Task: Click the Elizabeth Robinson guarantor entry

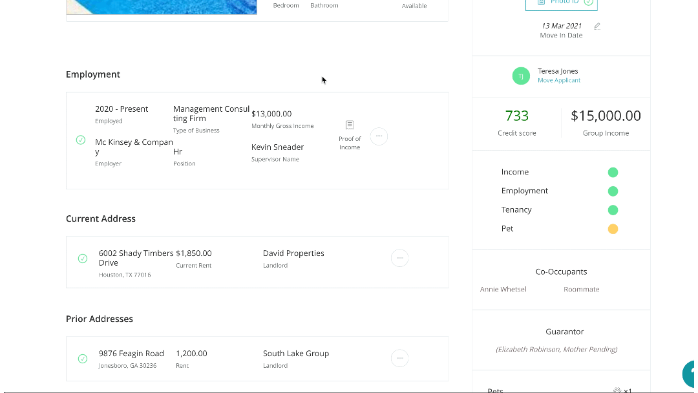Action: (556, 349)
